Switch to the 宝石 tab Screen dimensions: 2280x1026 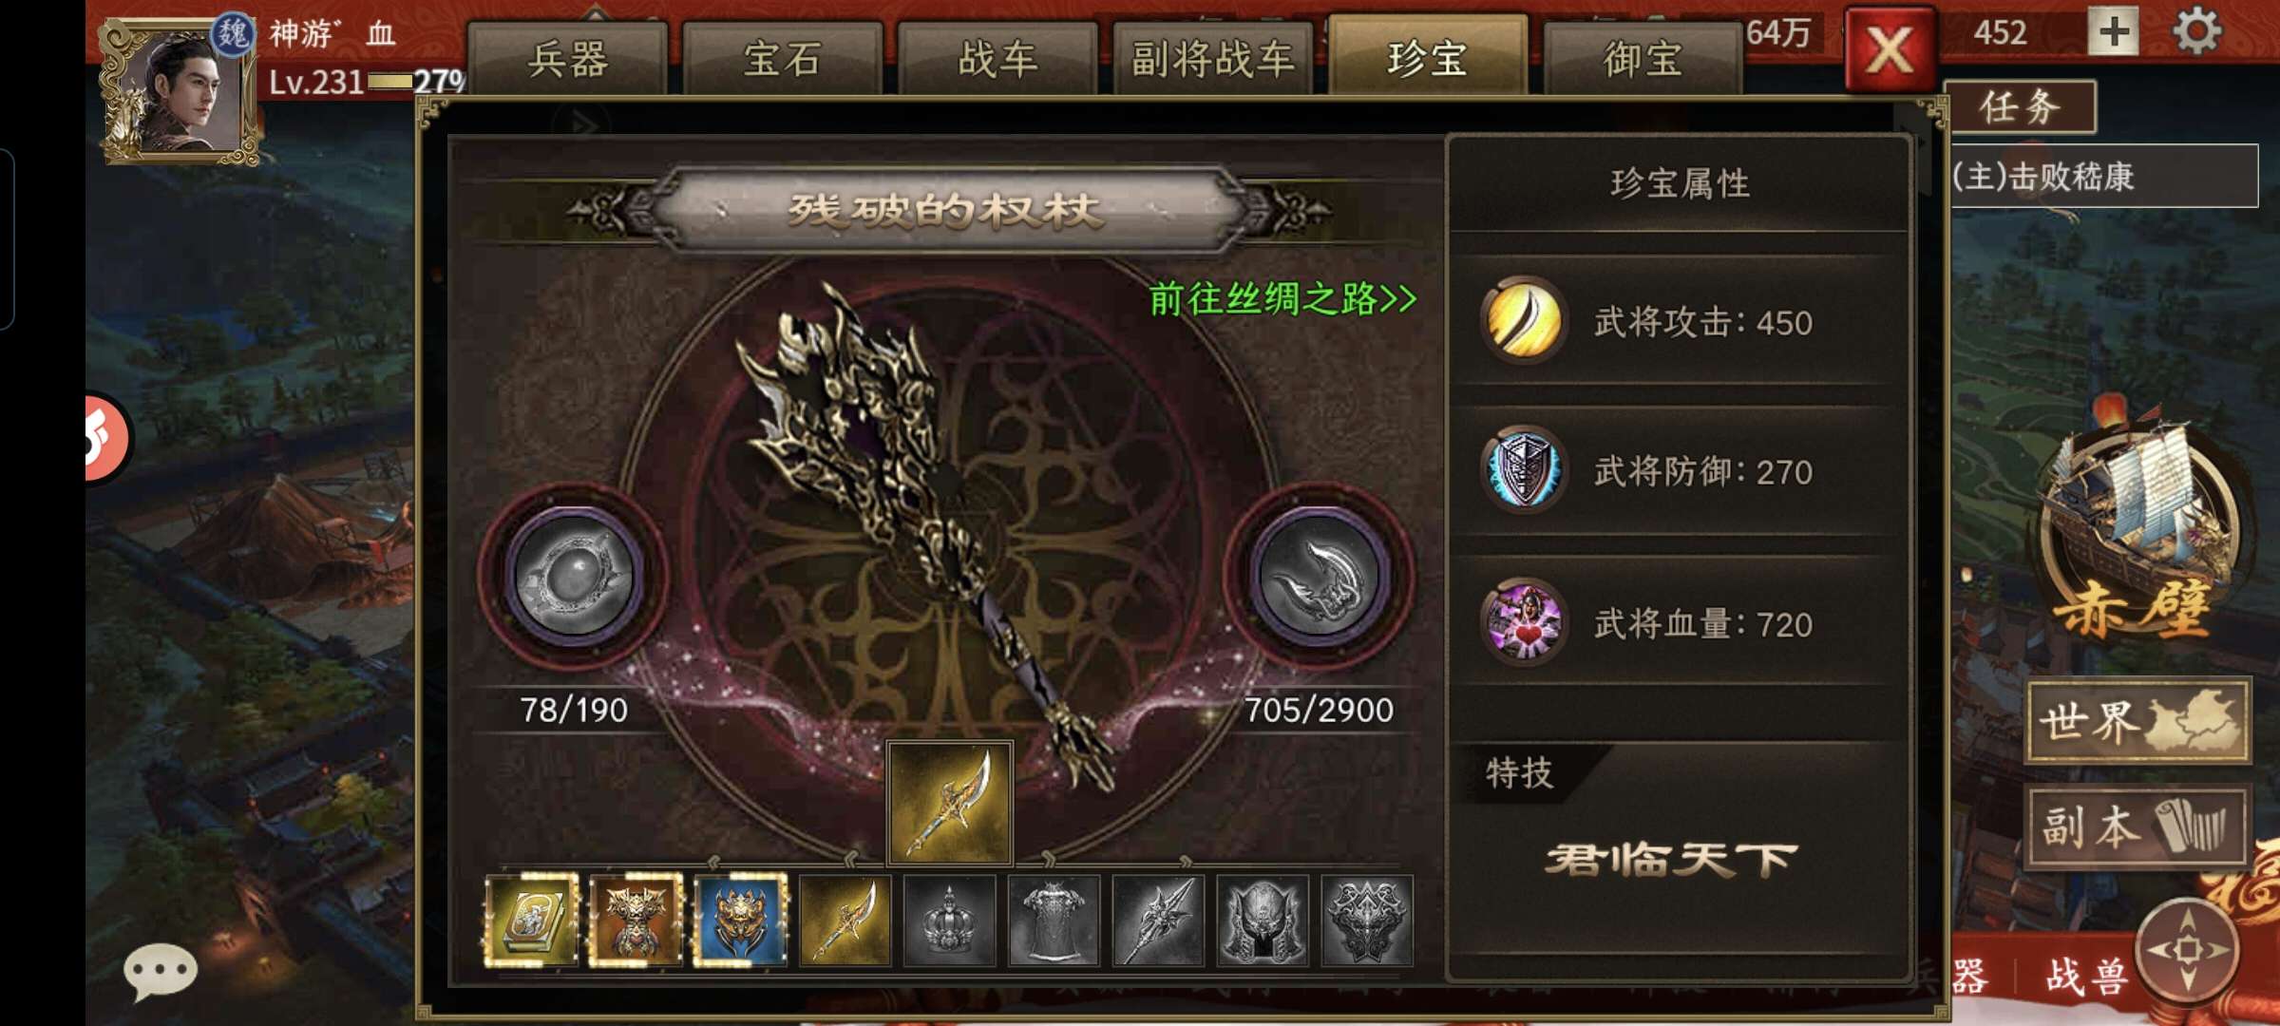[x=783, y=59]
